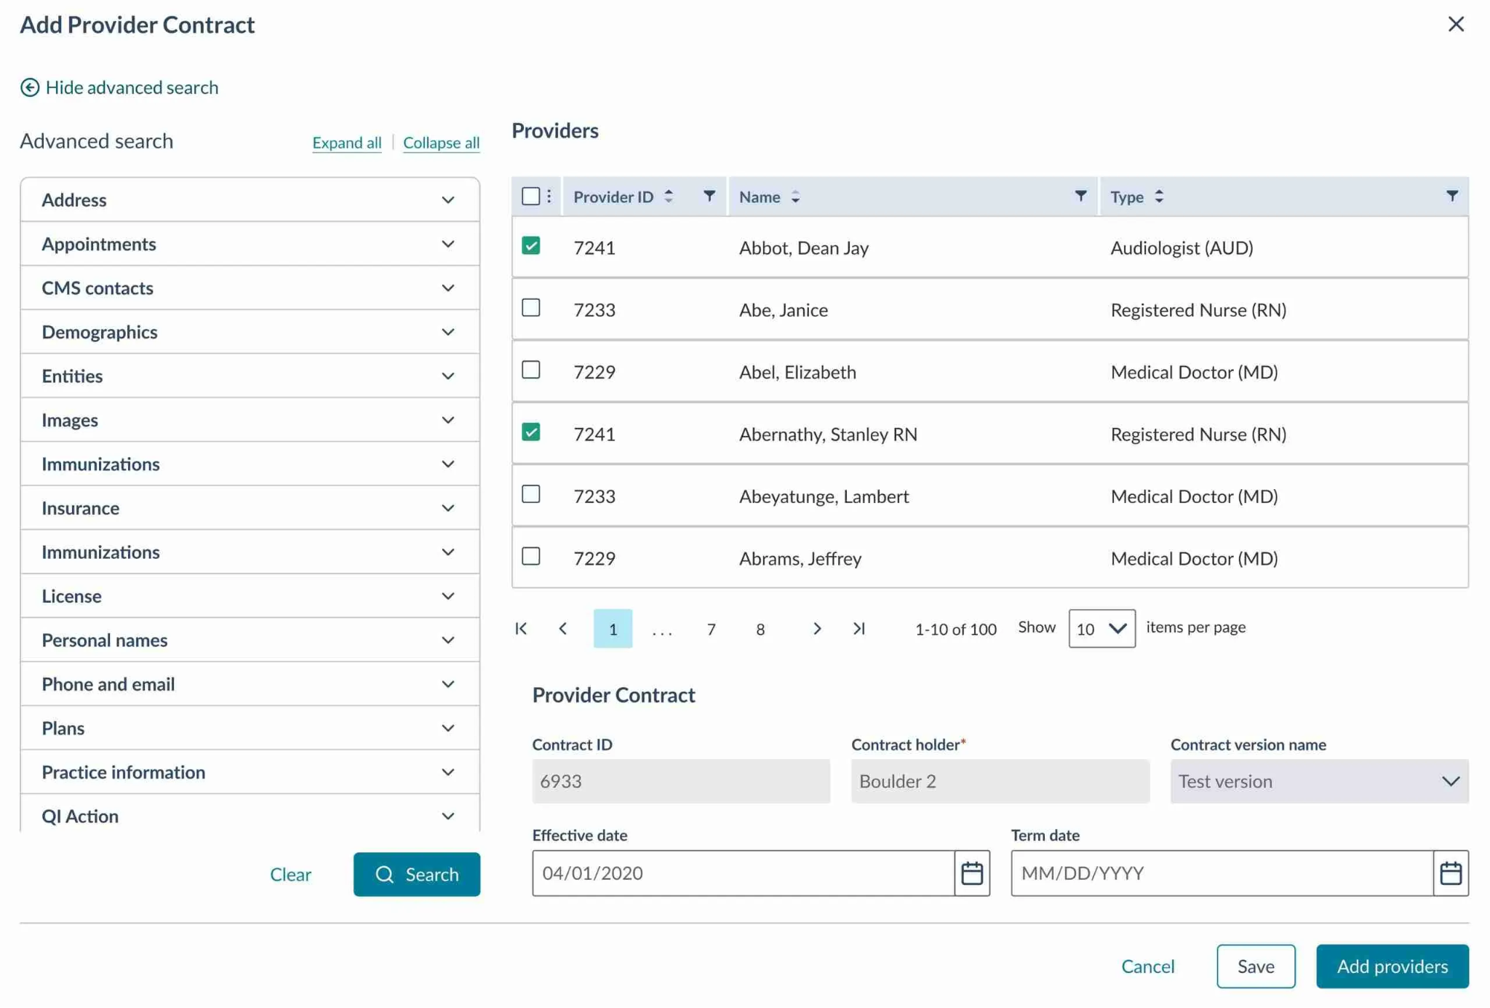The image size is (1490, 1008).
Task: Open the Term date calendar picker
Action: (x=1450, y=873)
